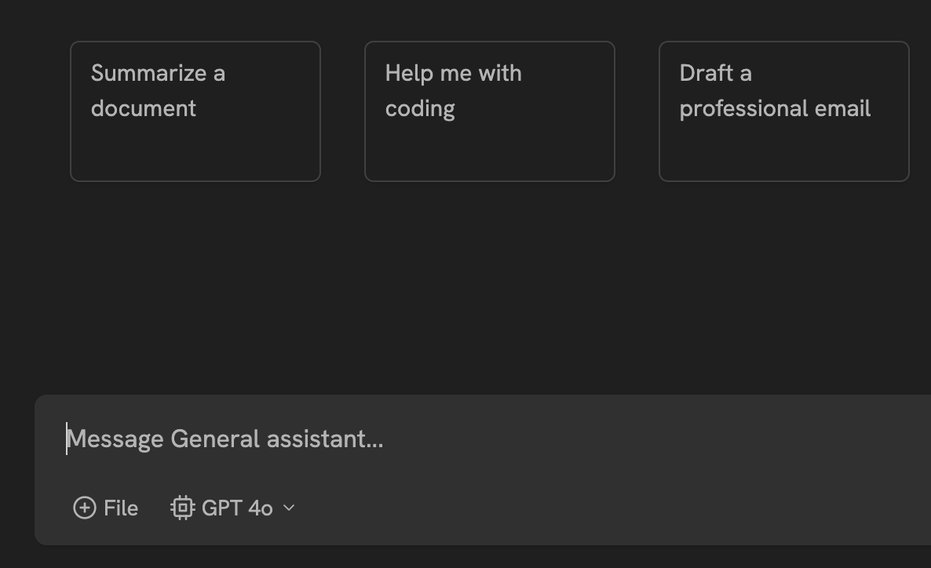Expand the chevron arrow next to GPT 4o
Image resolution: width=931 pixels, height=568 pixels.
pos(289,508)
